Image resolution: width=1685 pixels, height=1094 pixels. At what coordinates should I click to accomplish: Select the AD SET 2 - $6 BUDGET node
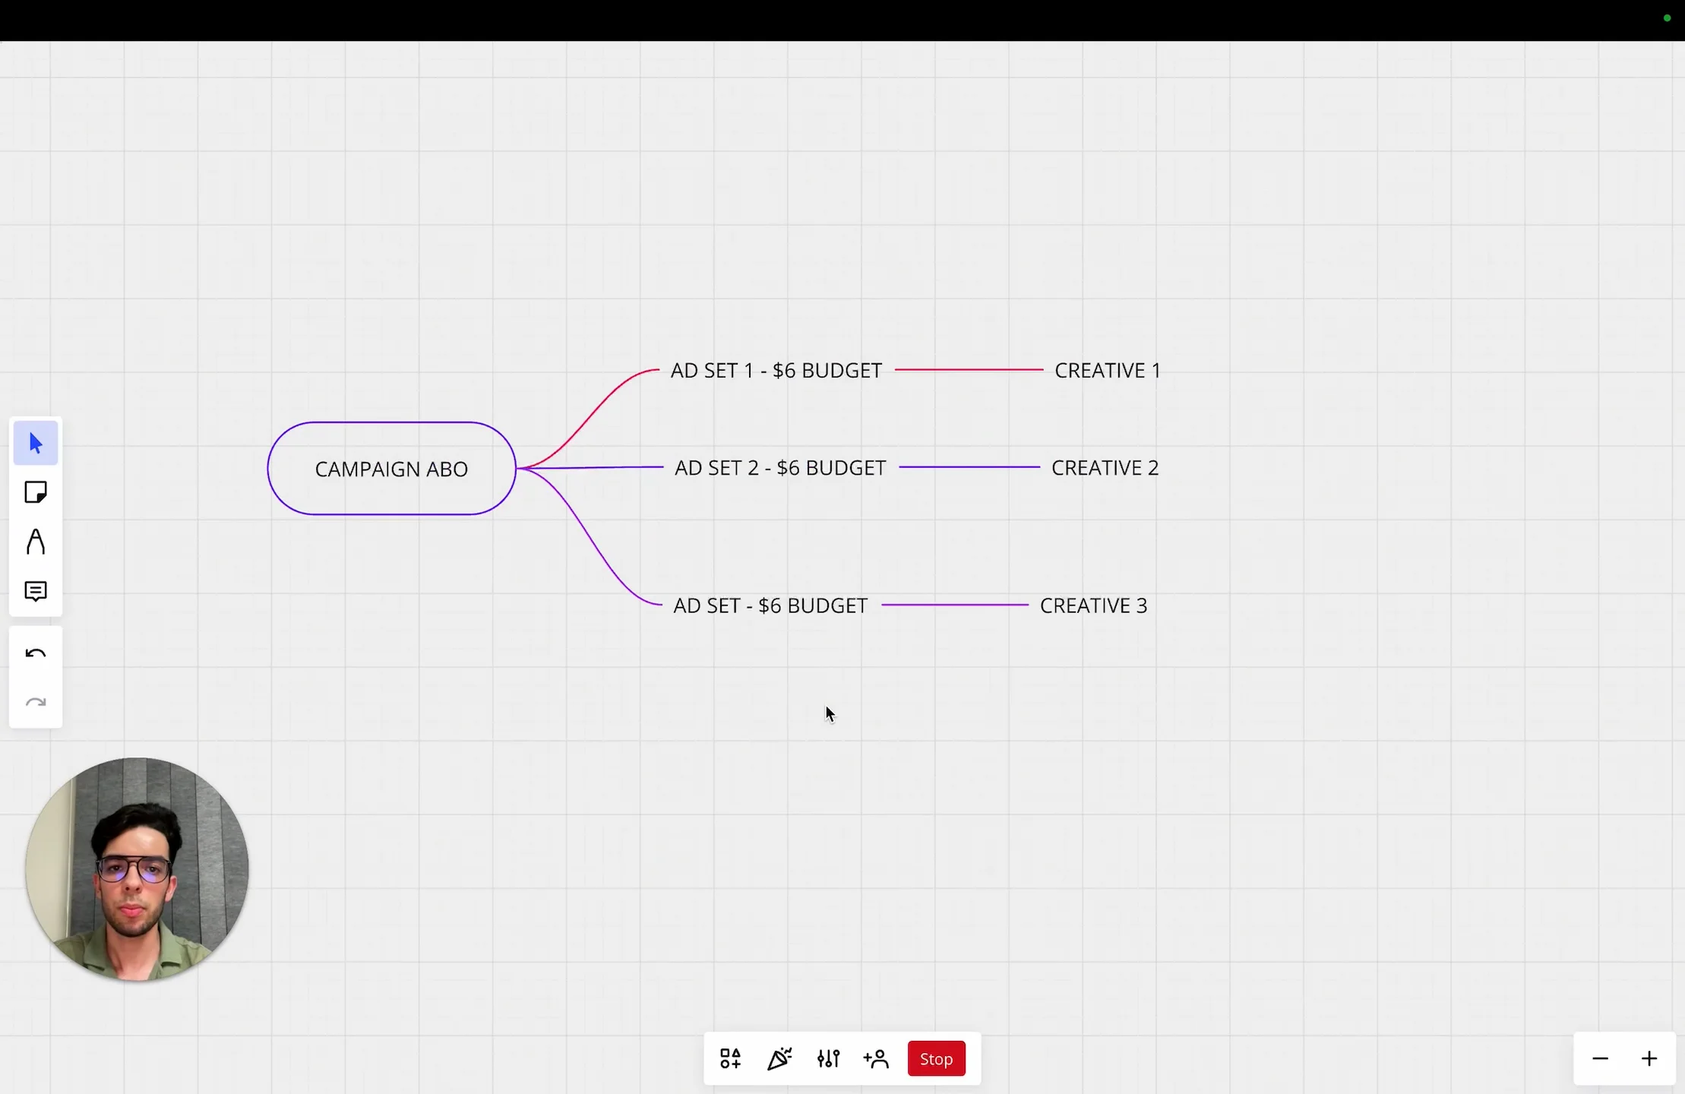pos(780,468)
